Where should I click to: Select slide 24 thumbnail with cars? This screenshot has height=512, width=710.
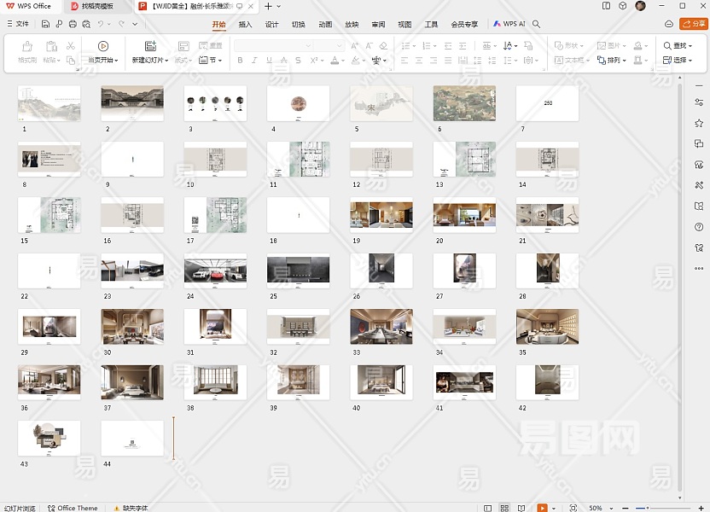click(215, 271)
